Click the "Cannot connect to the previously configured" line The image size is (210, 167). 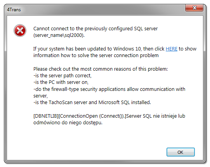pos(95,29)
